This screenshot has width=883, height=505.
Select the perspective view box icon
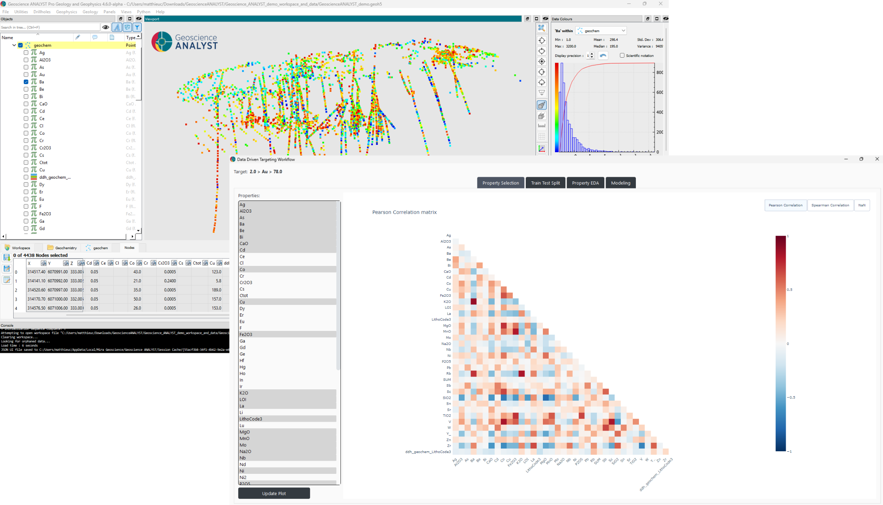(x=541, y=105)
